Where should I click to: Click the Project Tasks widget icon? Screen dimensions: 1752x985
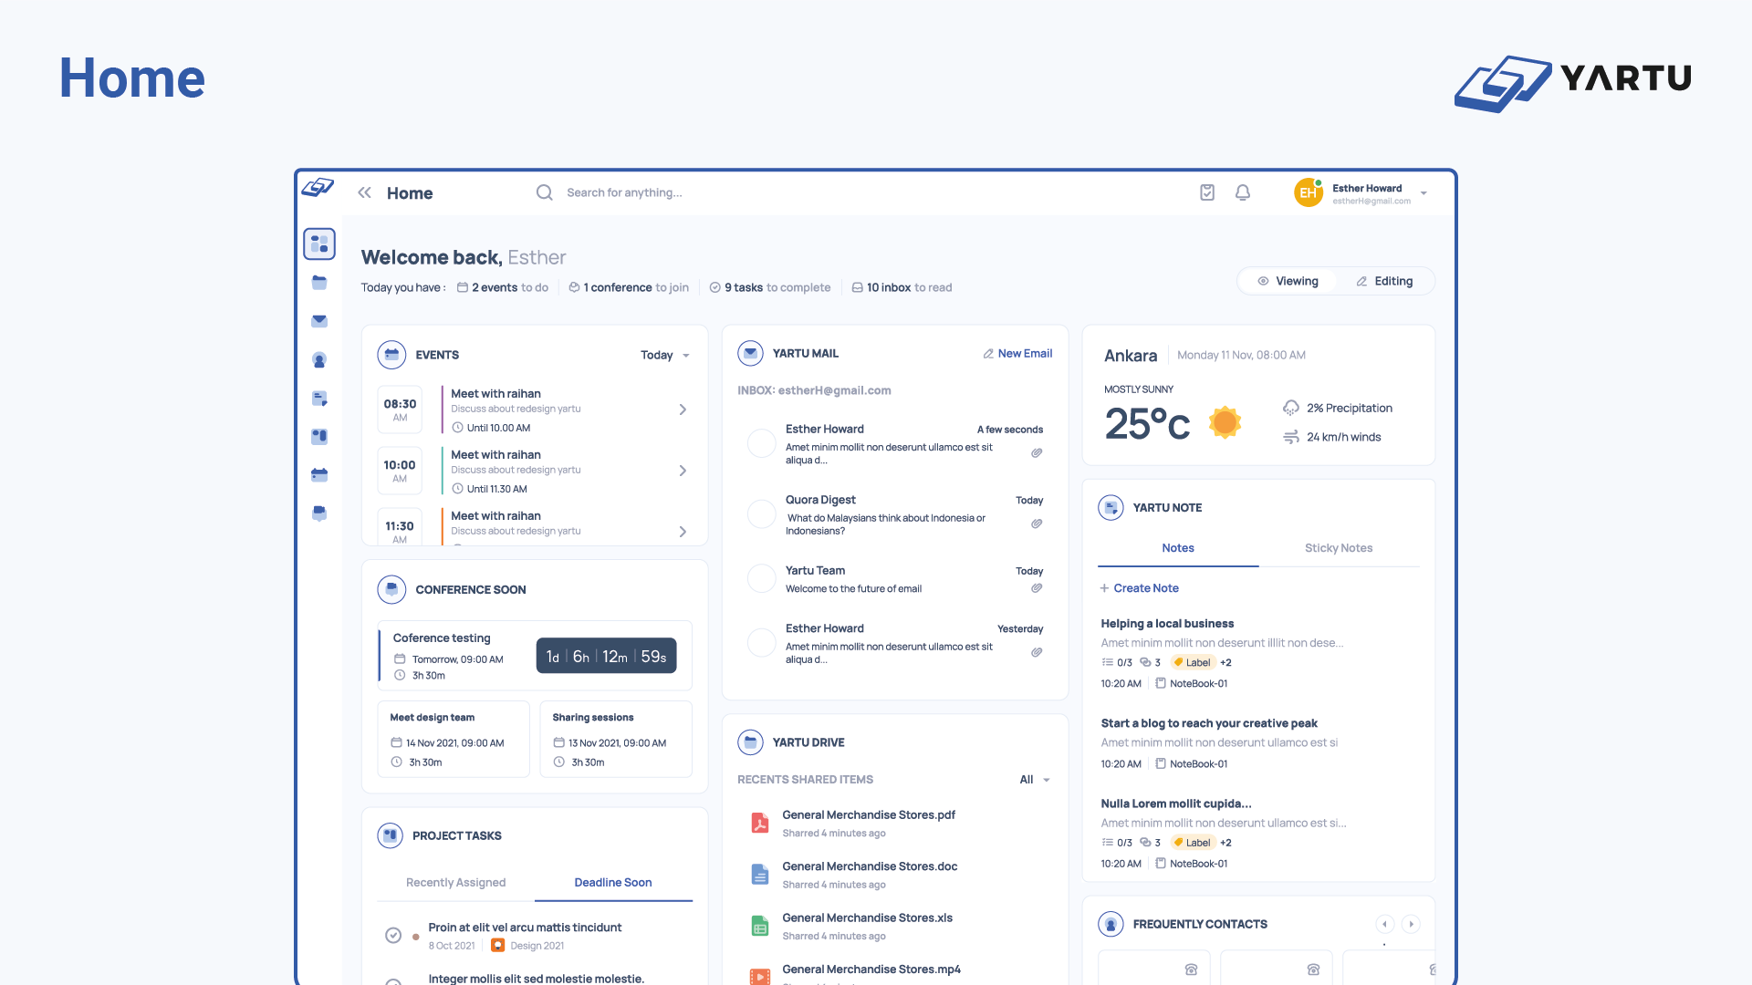(390, 835)
